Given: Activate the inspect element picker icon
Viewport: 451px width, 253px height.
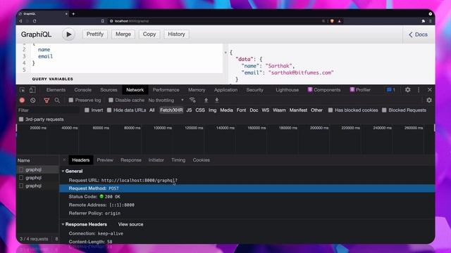Looking at the screenshot, I should [22, 90].
